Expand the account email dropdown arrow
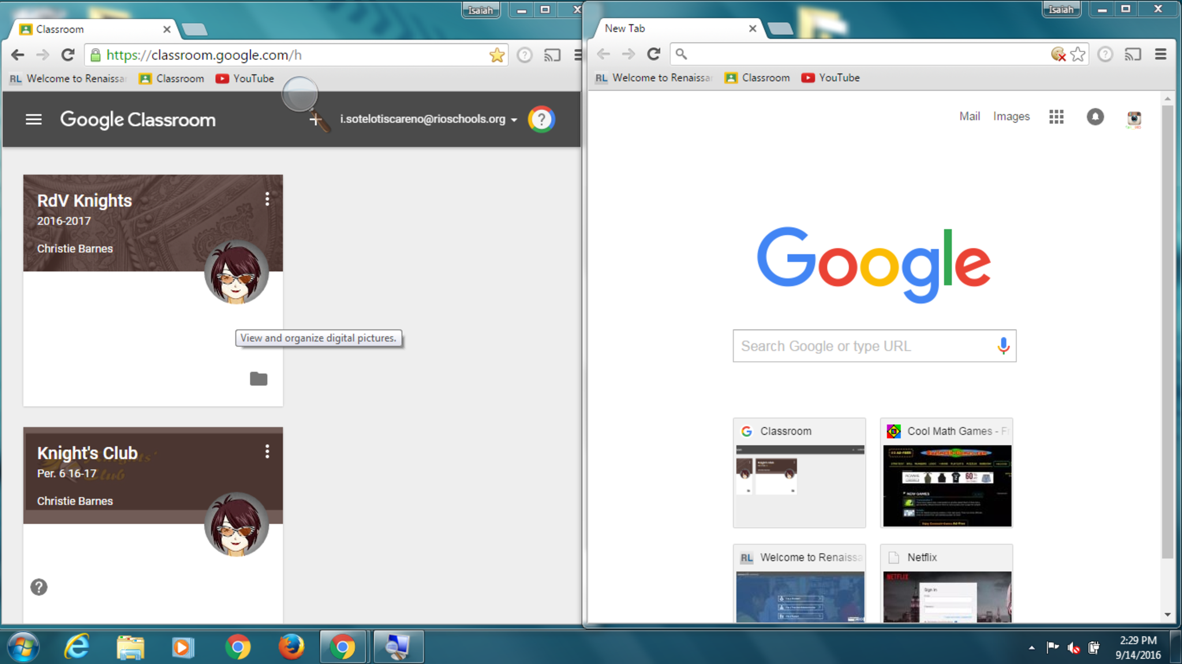 pos(514,120)
